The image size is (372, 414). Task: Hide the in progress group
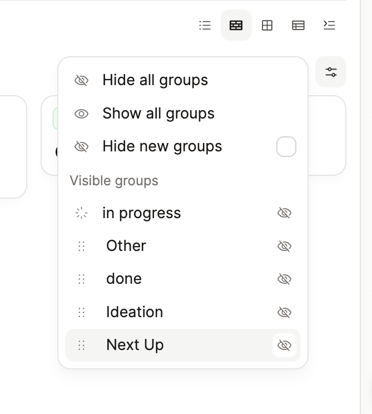pos(284,213)
